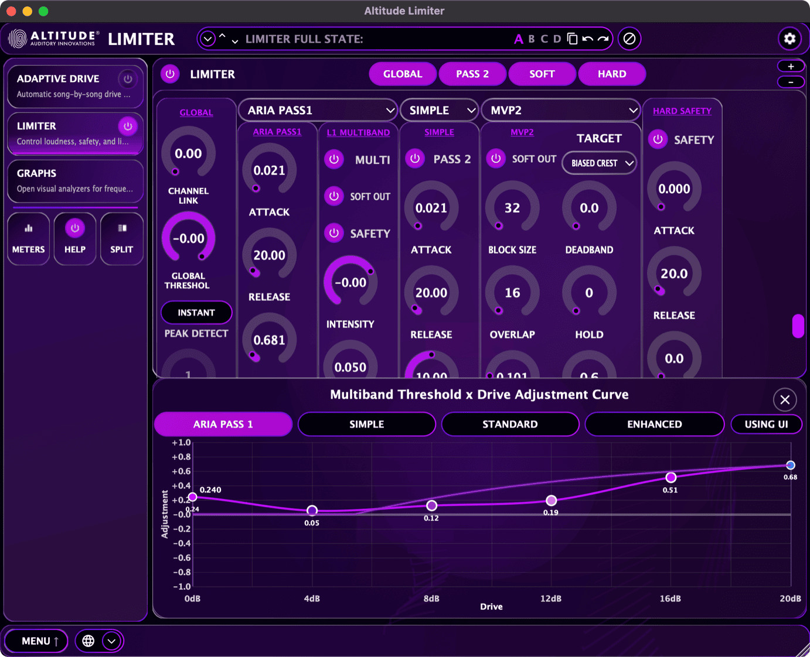Select the ENHANCED curve tab
The width and height of the screenshot is (810, 657).
pos(655,424)
